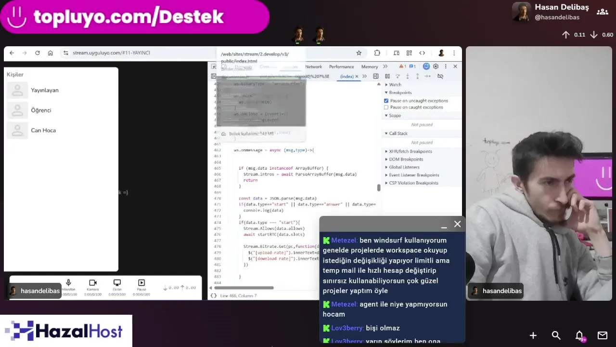Open DevTools settings gear
Screen dimensions: 616x347
pyautogui.click(x=436, y=67)
